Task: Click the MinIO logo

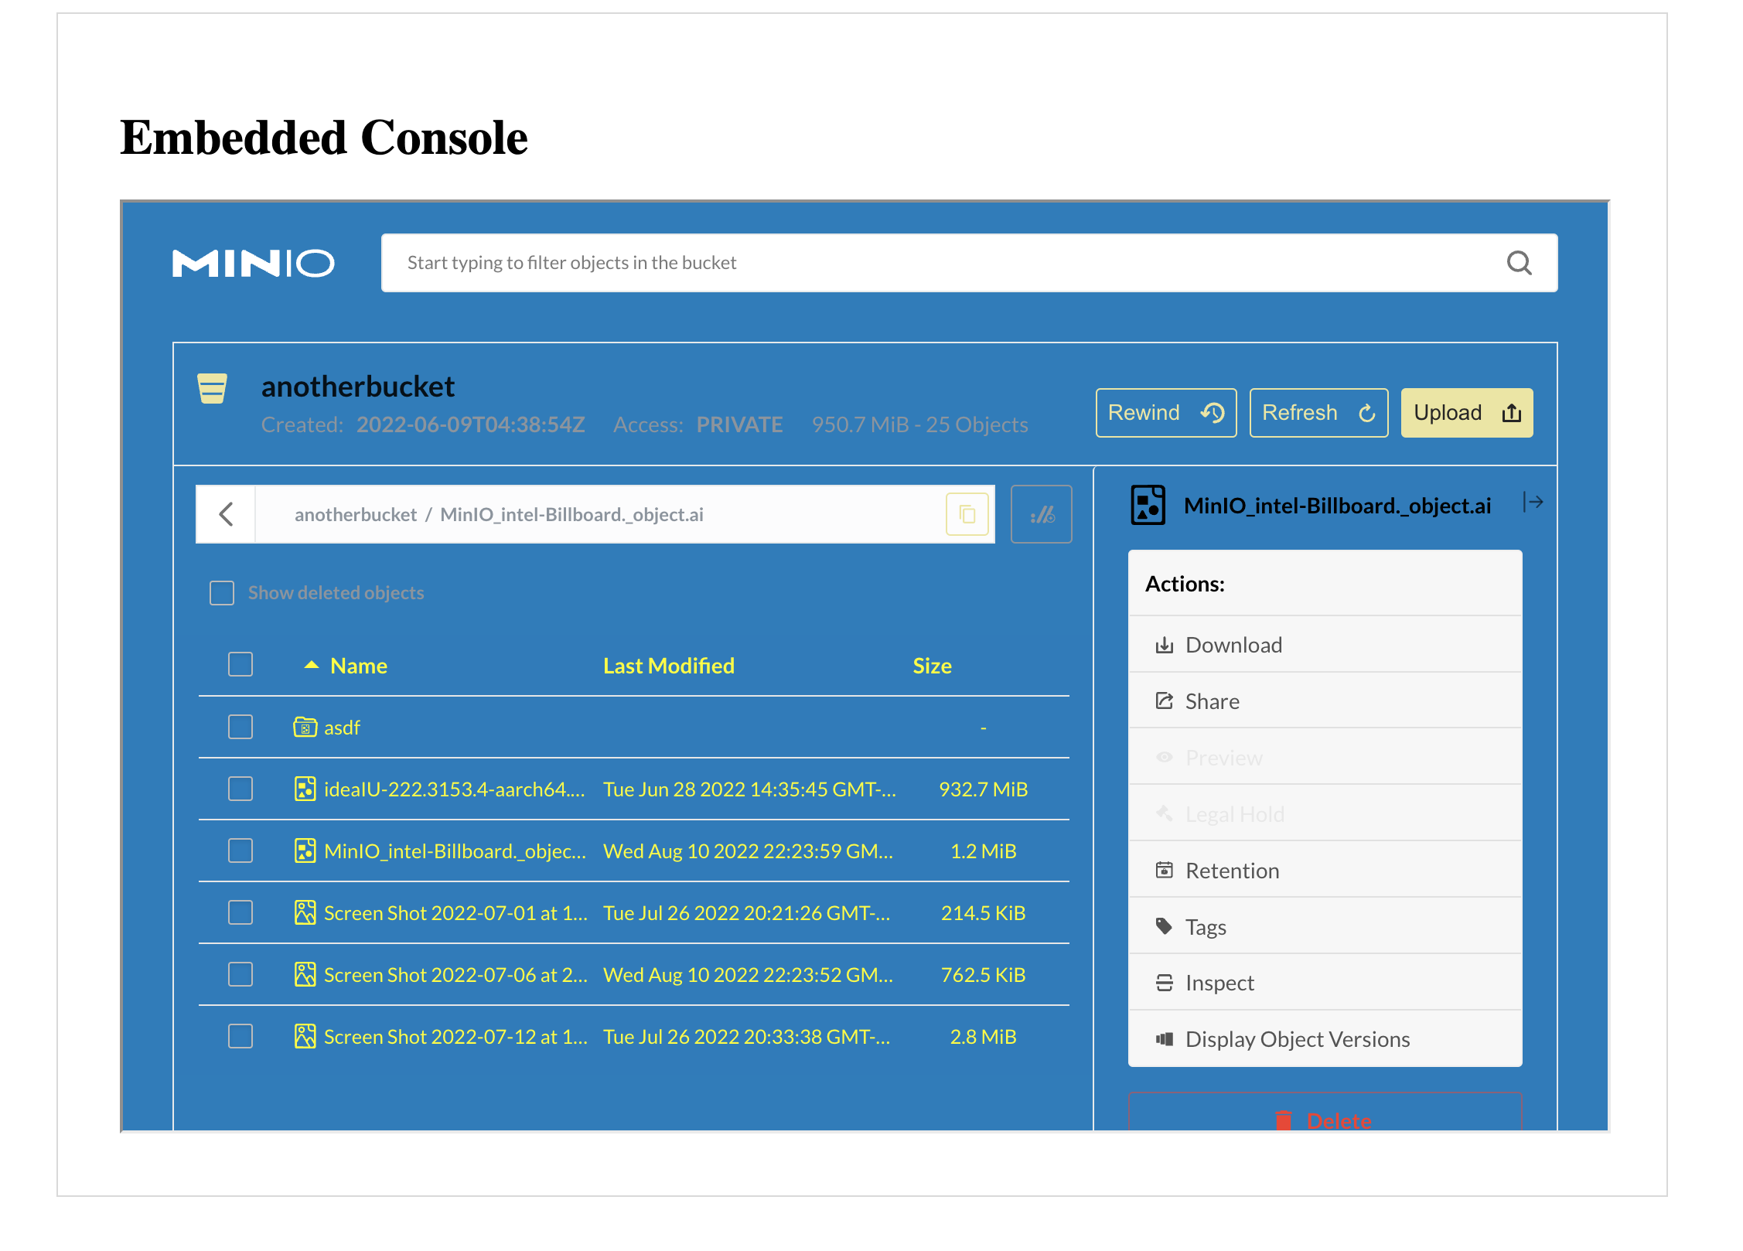Action: tap(254, 264)
